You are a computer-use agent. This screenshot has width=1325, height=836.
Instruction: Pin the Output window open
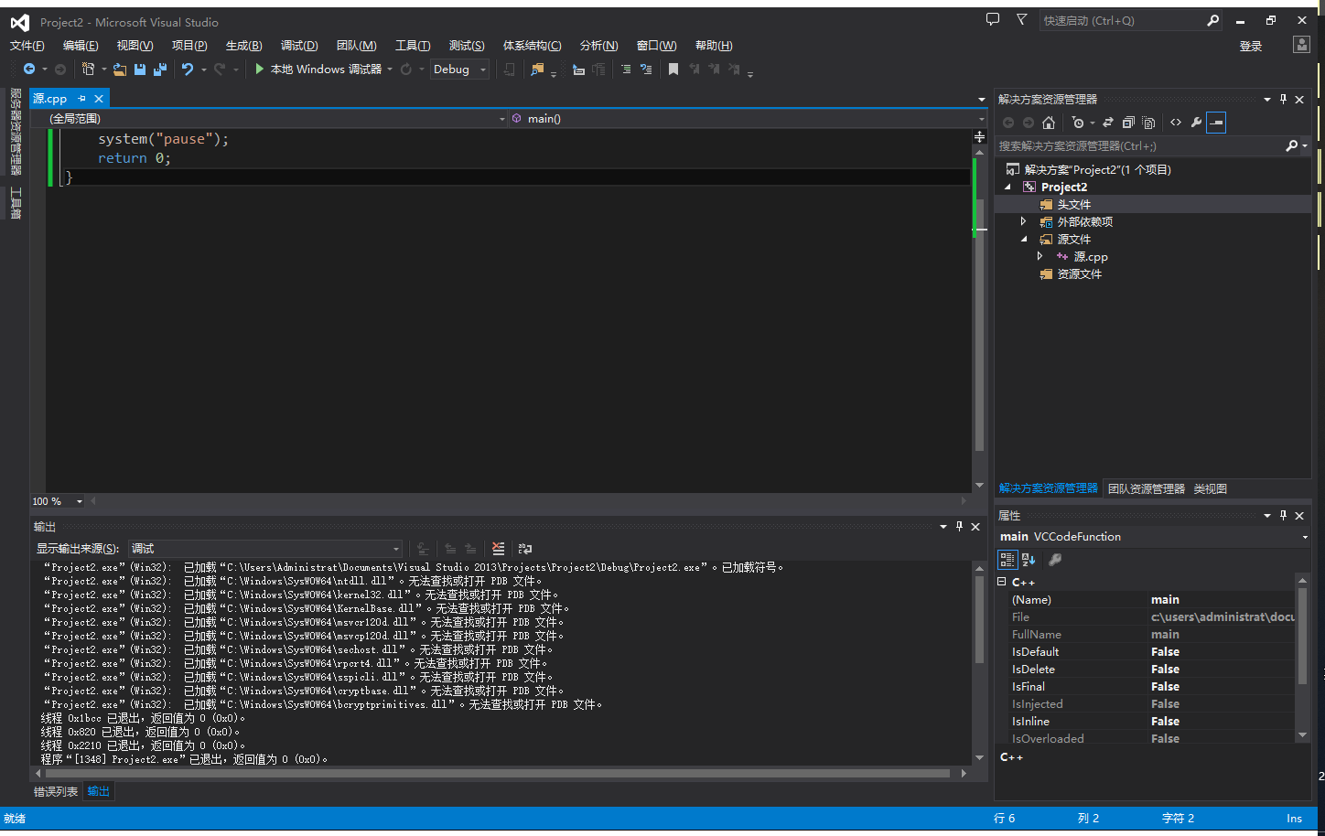pos(959,526)
